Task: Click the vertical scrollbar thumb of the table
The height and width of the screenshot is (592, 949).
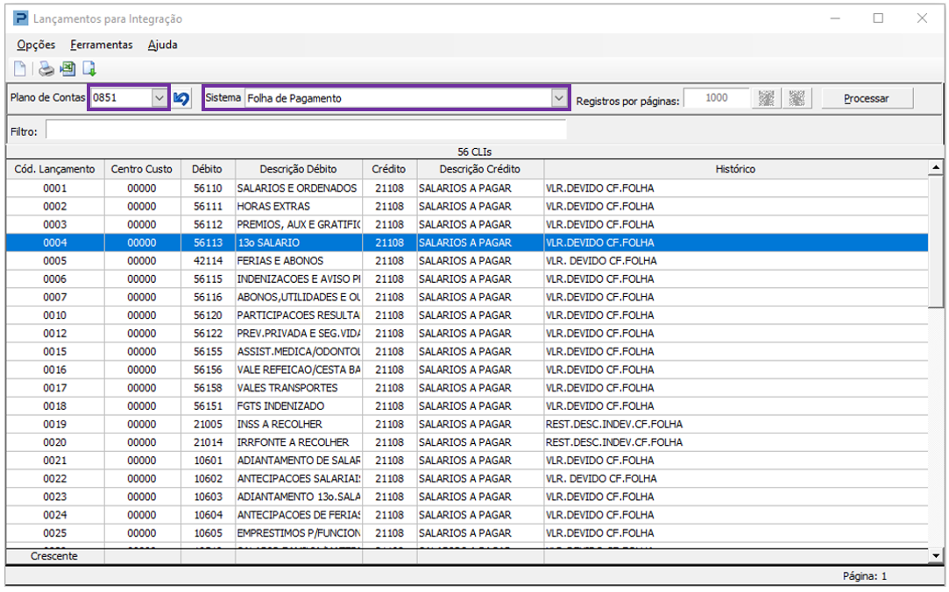Action: 936,242
